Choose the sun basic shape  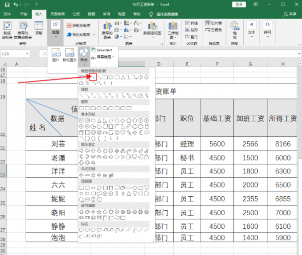coord(135,132)
